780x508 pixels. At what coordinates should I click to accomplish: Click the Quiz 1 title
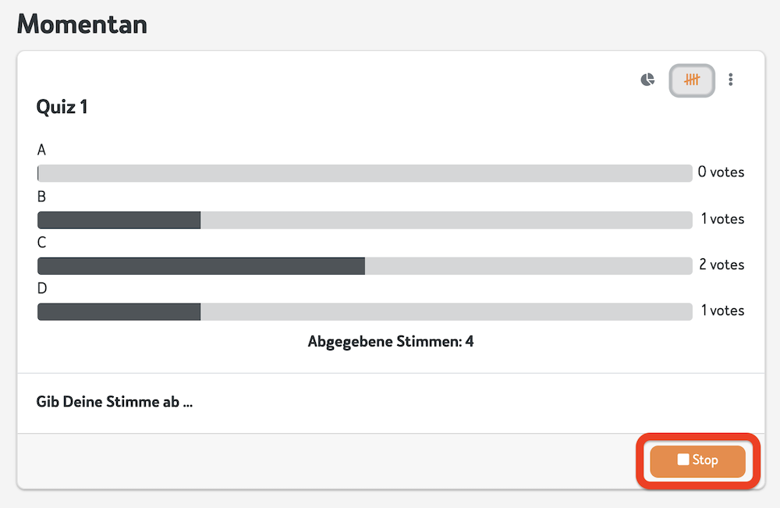point(62,107)
